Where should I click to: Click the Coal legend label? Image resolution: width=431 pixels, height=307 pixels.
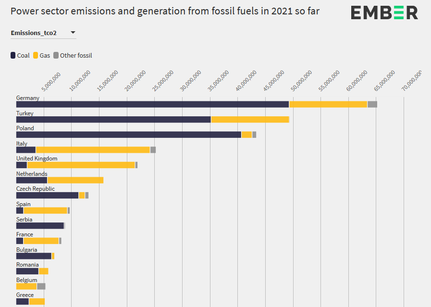[x=23, y=55]
